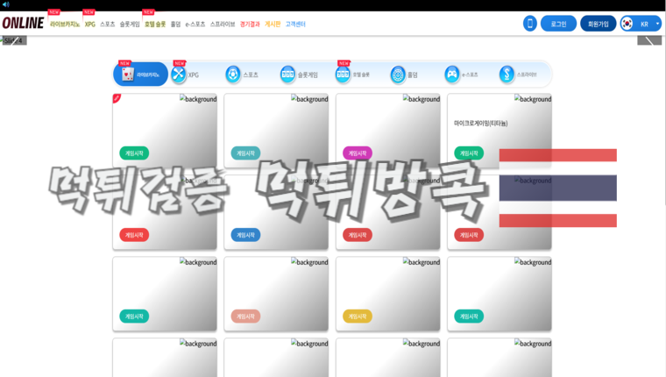Click the ONLINE site logo

click(x=23, y=24)
